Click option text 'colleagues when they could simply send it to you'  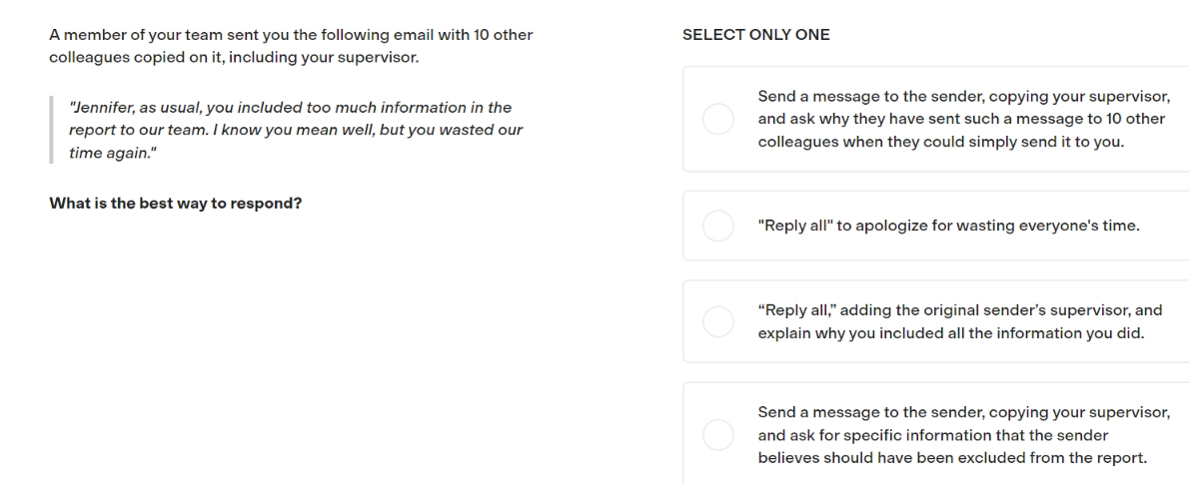940,142
